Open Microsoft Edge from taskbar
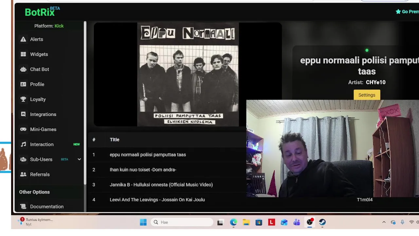The image size is (419, 236). pyautogui.click(x=233, y=222)
